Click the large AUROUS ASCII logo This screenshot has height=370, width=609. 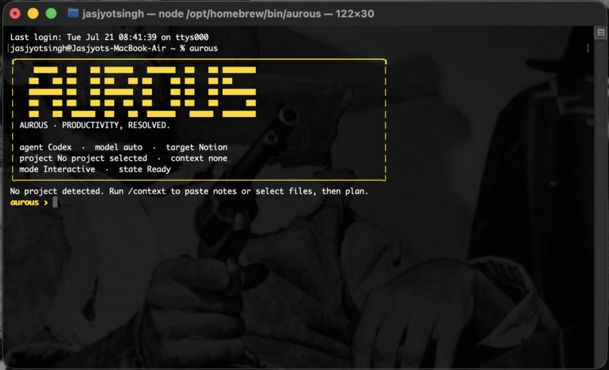click(x=142, y=91)
